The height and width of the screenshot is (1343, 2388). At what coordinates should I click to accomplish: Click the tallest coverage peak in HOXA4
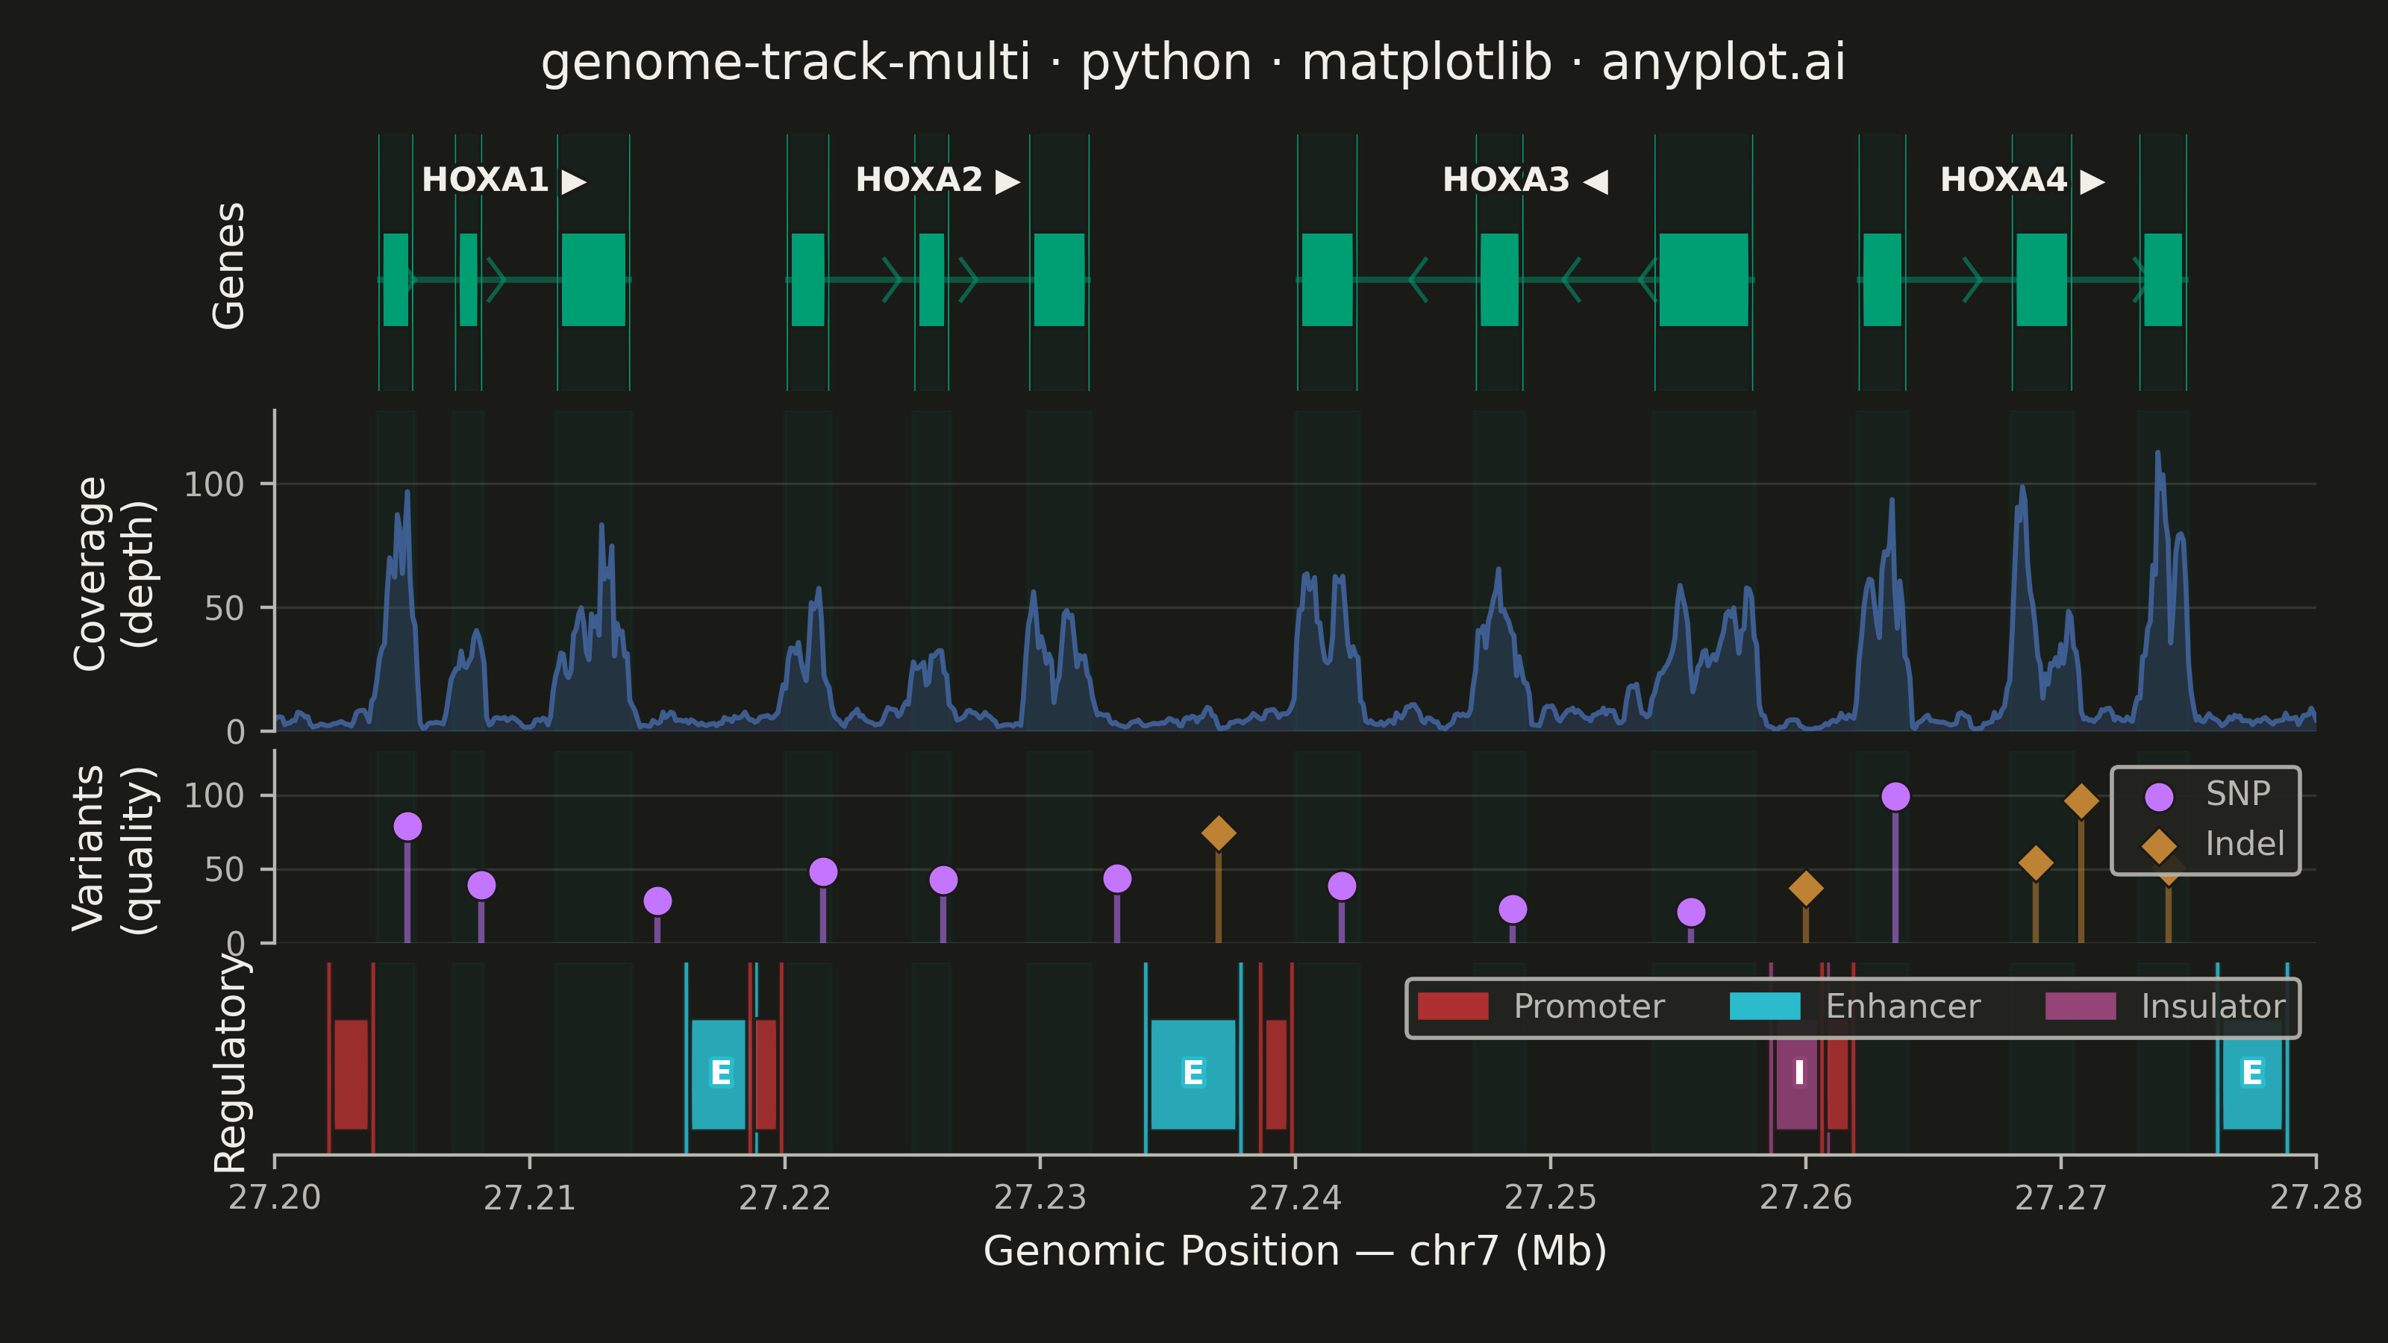click(x=2158, y=453)
